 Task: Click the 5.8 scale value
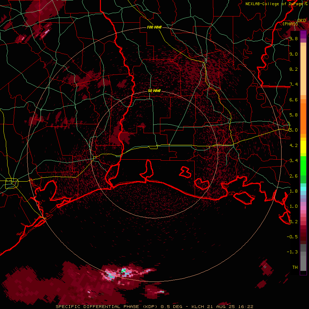(294, 115)
